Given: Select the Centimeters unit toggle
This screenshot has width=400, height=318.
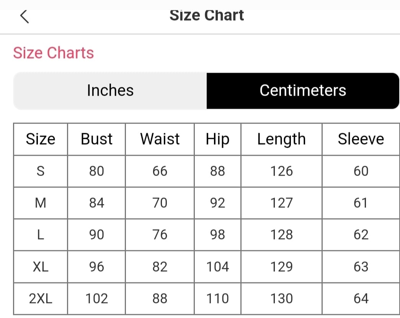Looking at the screenshot, I should pos(303,91).
